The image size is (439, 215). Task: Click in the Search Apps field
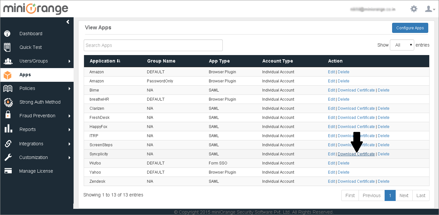click(x=153, y=45)
